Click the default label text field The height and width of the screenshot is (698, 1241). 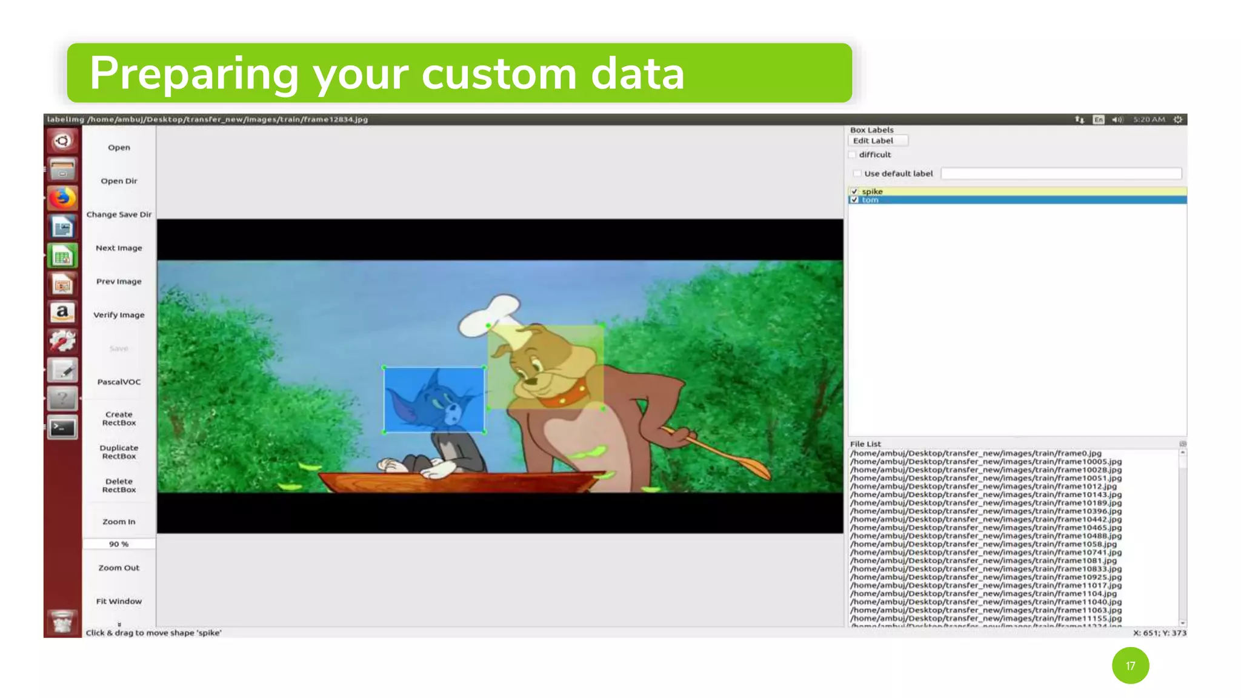(x=1061, y=173)
